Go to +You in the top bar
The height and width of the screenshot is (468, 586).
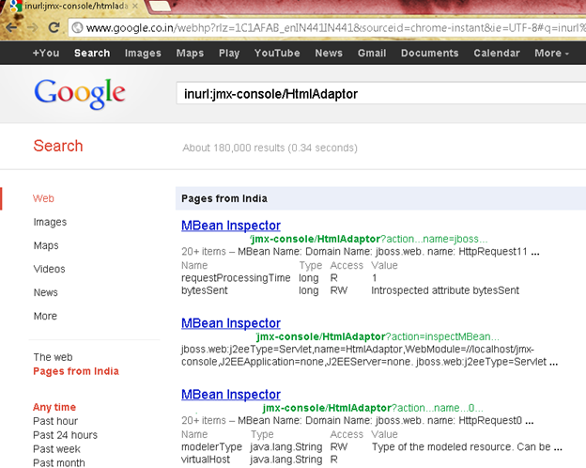pos(46,54)
